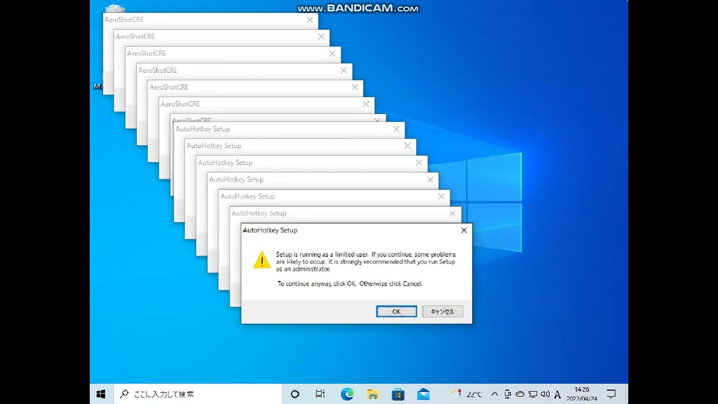
Task: Click the Meet Now tray icon
Action: point(508,394)
